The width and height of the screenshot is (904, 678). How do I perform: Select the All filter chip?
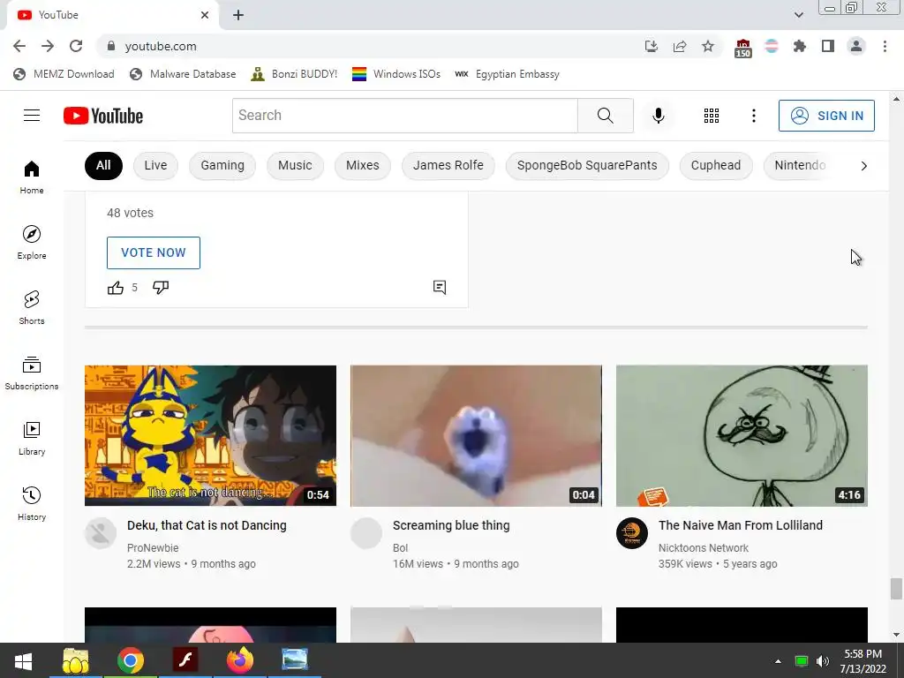click(x=103, y=165)
